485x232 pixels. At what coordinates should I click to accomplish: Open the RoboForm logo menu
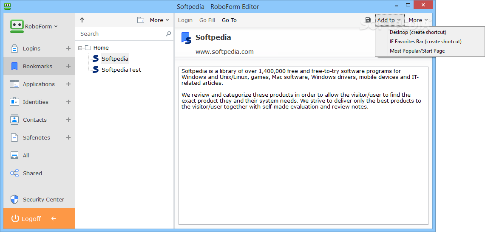point(17,27)
